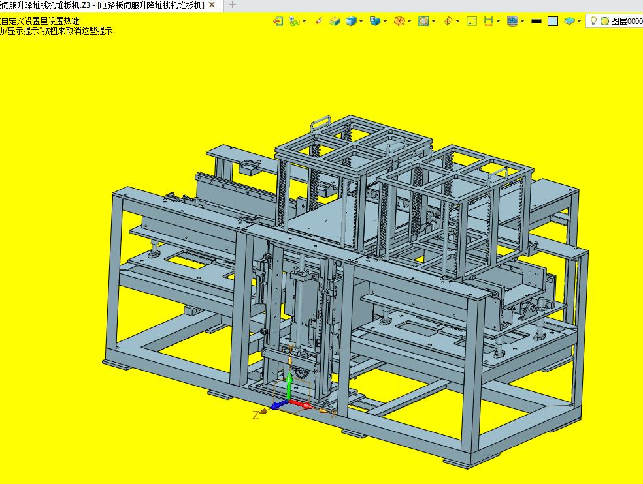
Task: Click the red X axis arrow of triad
Action: tap(301, 404)
